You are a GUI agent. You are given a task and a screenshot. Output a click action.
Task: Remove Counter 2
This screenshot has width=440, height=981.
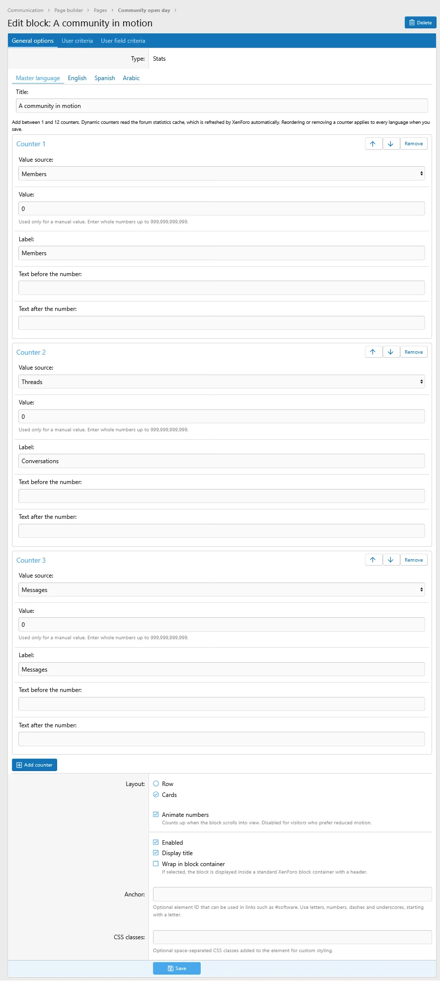[414, 352]
